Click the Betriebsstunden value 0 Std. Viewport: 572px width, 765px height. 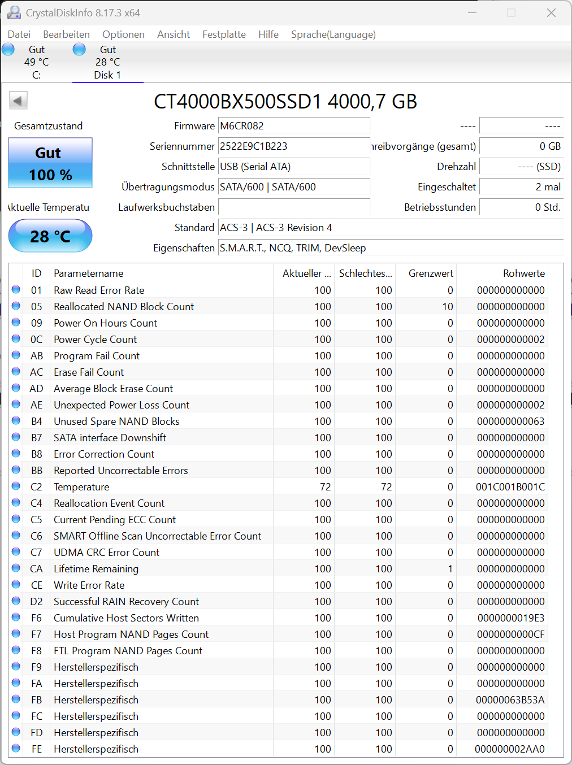point(521,207)
